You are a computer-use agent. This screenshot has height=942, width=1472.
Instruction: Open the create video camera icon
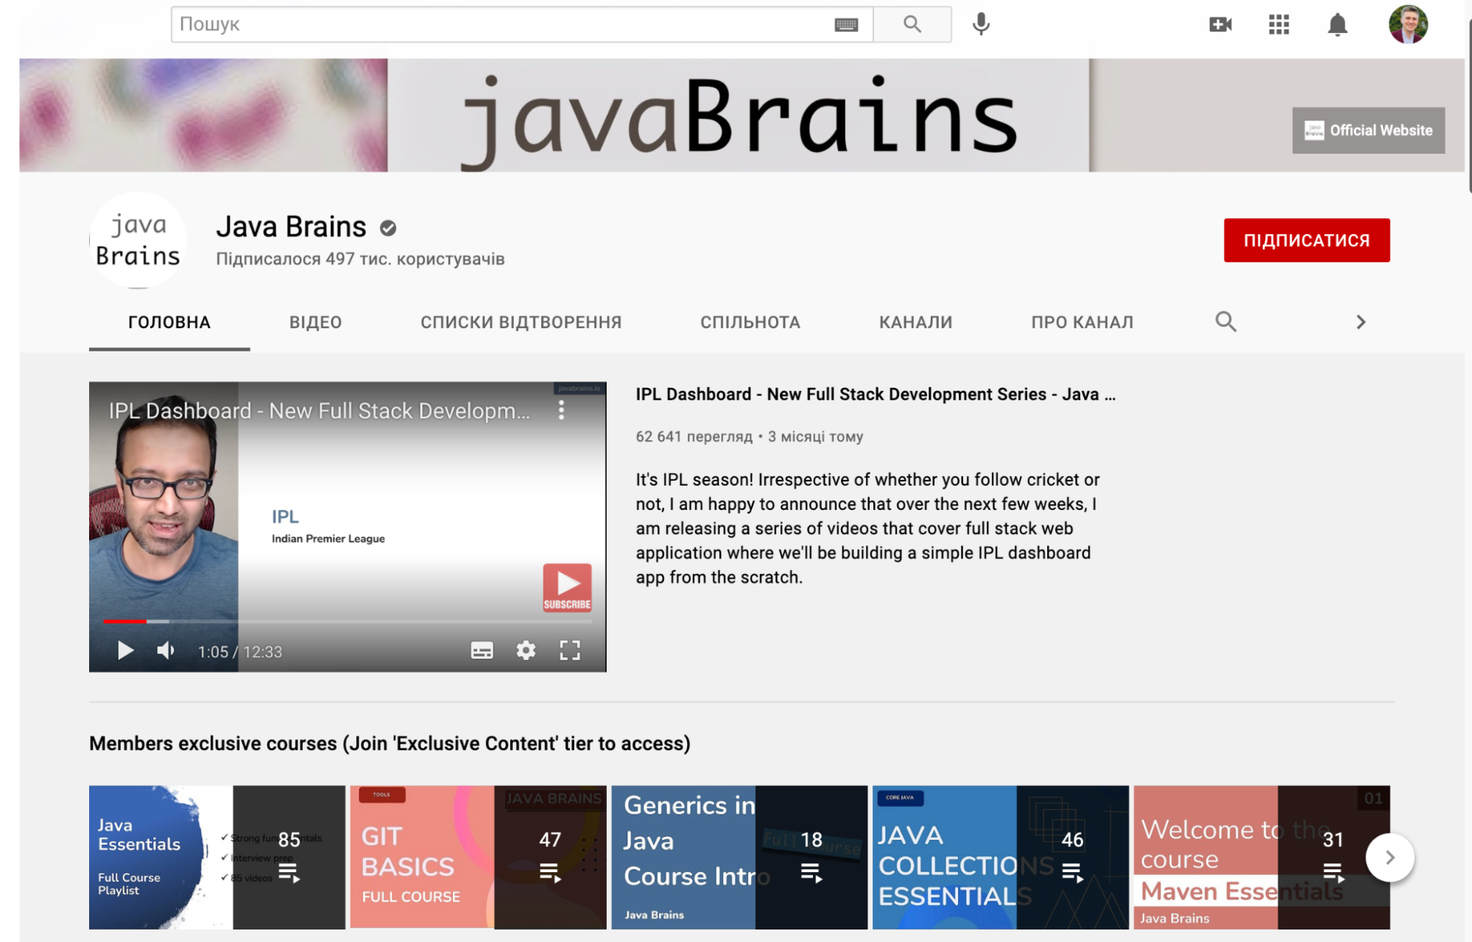tap(1219, 24)
